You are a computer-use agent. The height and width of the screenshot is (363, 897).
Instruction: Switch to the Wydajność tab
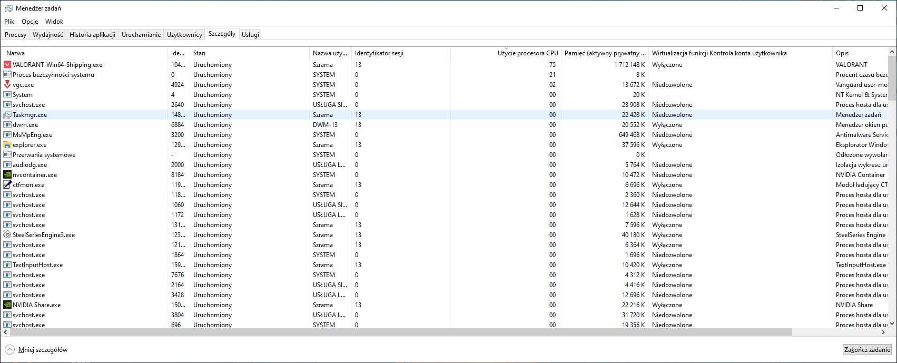coord(48,35)
